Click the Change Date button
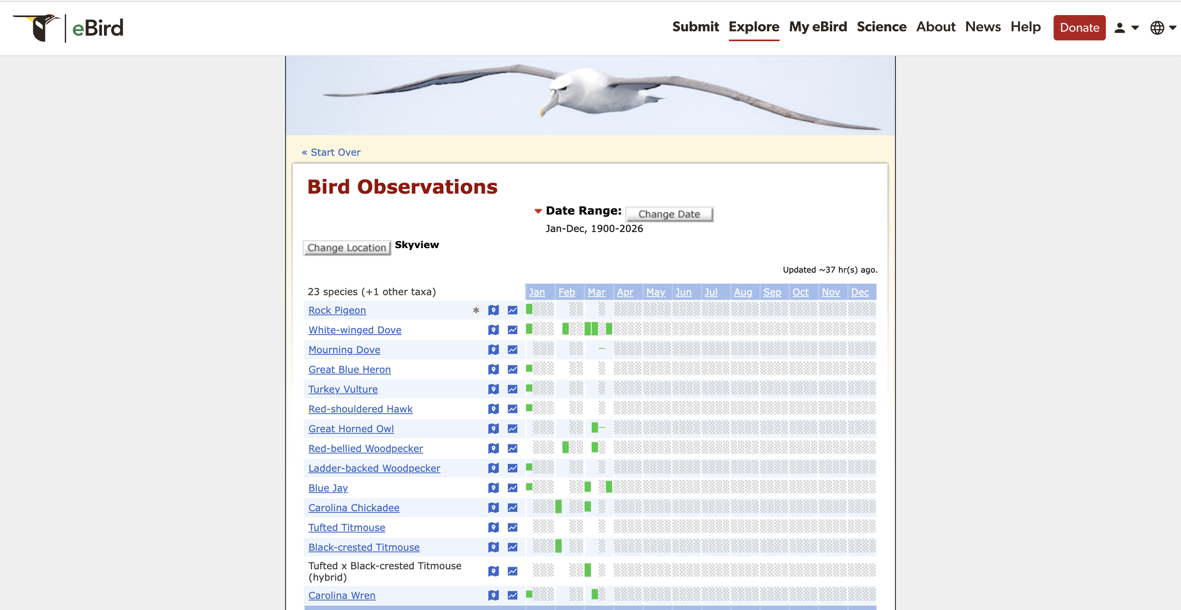 (669, 214)
